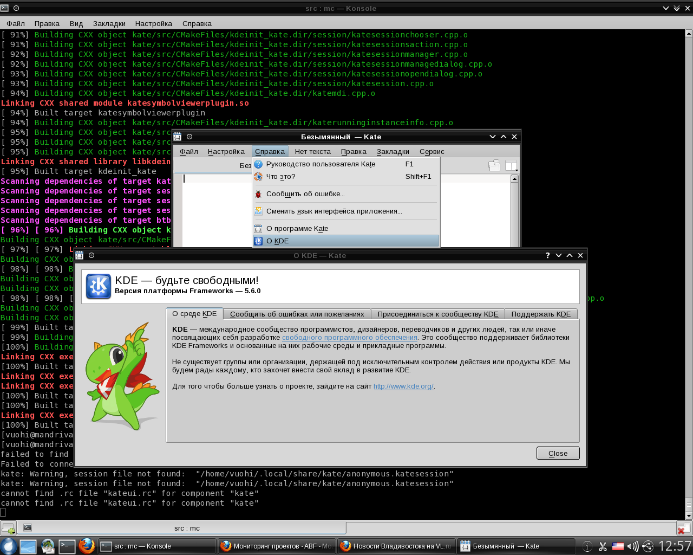Toggle the split view button in Kate tab bar
Screen dimensions: 693x555
coord(511,166)
